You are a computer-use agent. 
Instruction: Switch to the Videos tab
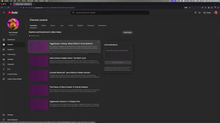[44, 26]
